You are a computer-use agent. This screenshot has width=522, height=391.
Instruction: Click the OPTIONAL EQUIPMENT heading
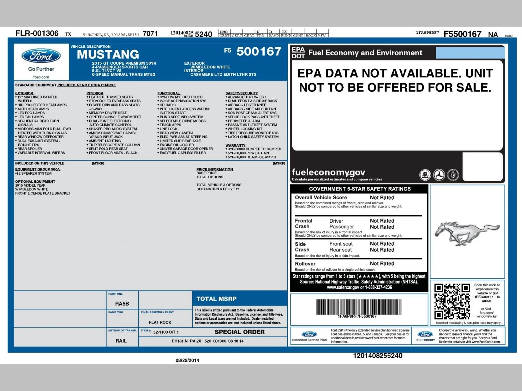coord(35,182)
